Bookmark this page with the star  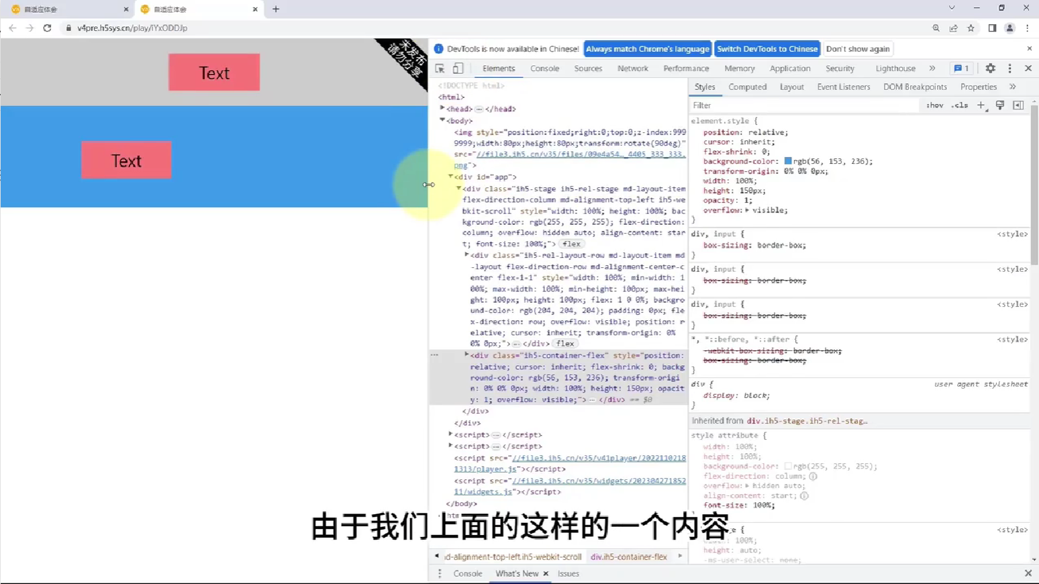point(971,28)
